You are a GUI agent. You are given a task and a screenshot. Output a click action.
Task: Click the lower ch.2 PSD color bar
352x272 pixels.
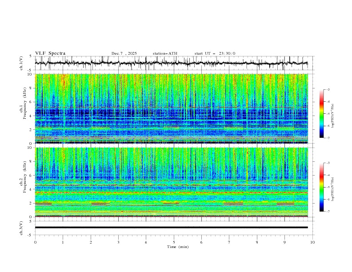321,187
